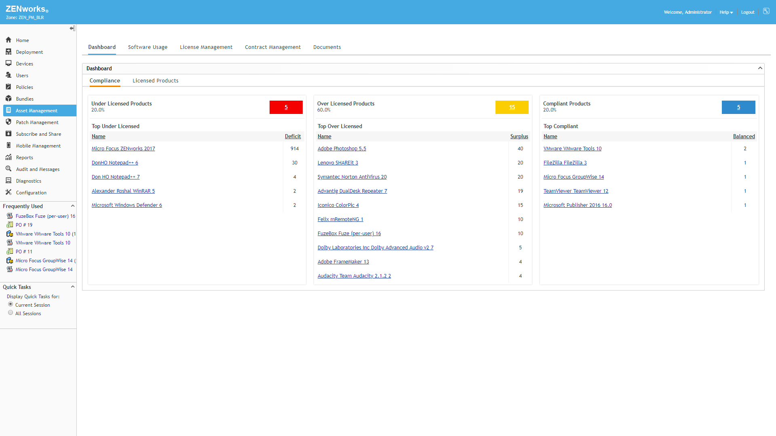The width and height of the screenshot is (776, 436).
Task: Collapse the Dashboard panel
Action: point(760,68)
